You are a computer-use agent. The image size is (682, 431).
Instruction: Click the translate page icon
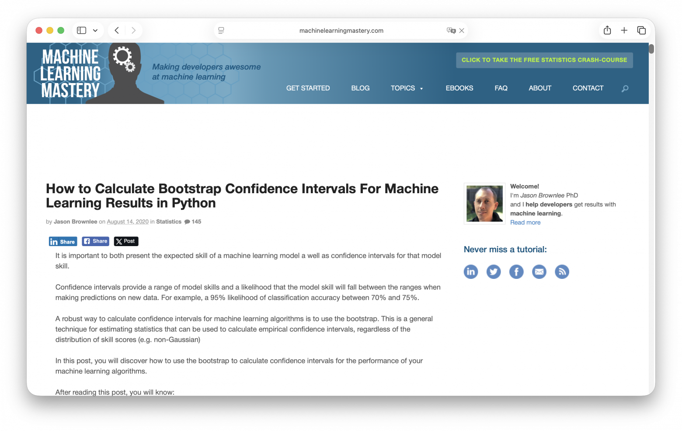tap(451, 31)
